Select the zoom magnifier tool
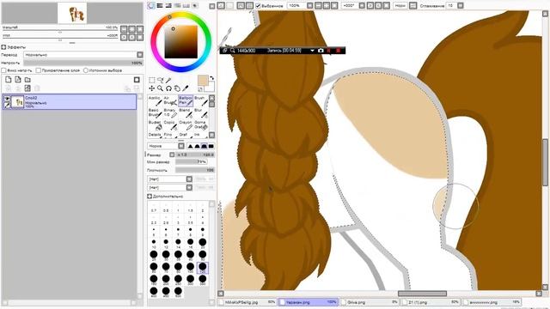Screen dimensions: 550x309 pos(161,88)
